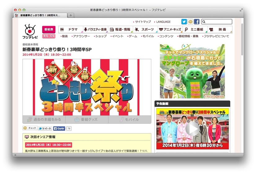Play the 予告動画 preview video
256x174 pixels.
pos(192,129)
